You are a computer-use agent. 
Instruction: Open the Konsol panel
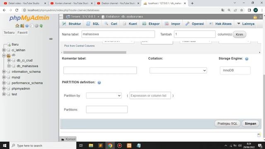(x=68, y=139)
